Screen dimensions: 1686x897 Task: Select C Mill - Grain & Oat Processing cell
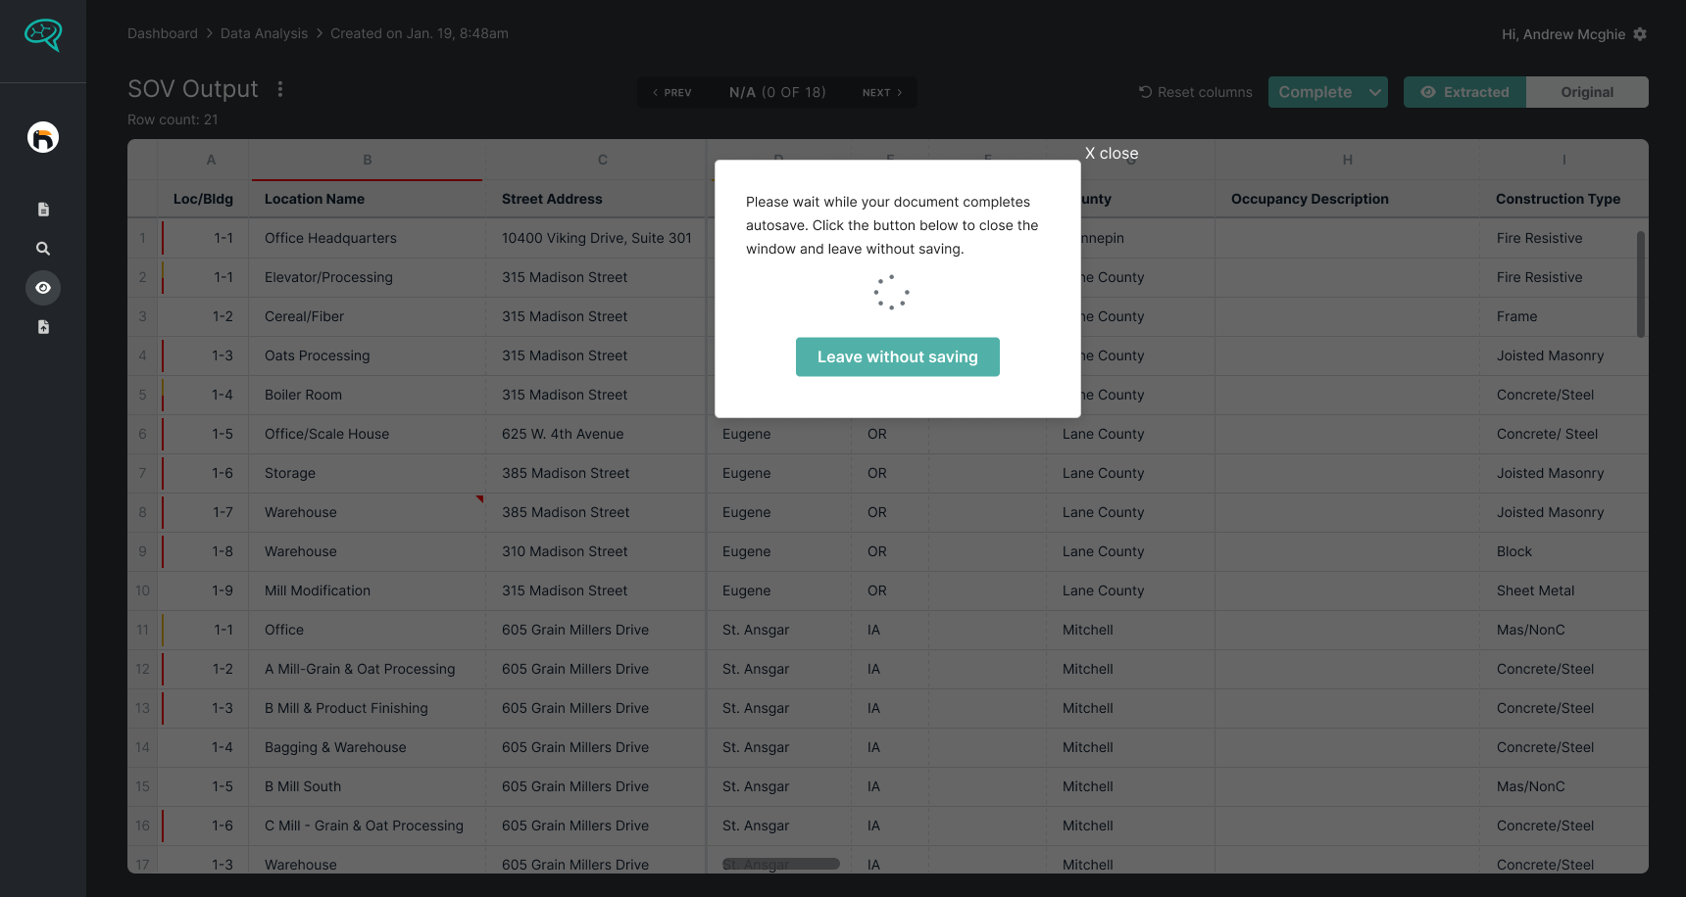[368, 826]
